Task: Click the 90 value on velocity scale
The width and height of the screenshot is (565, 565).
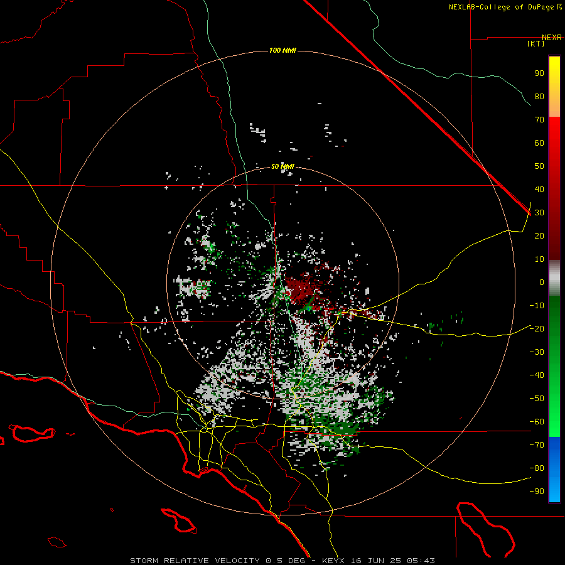Action: pos(539,73)
